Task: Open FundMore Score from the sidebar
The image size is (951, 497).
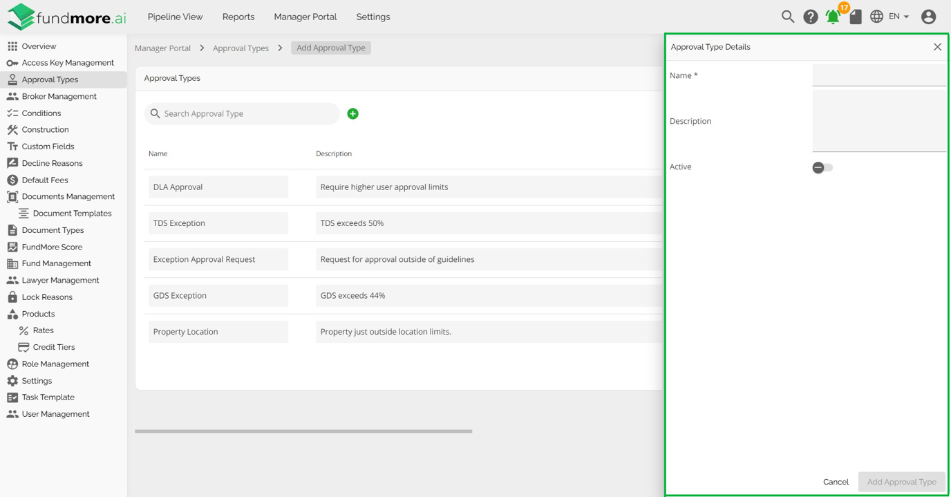Action: pyautogui.click(x=52, y=247)
